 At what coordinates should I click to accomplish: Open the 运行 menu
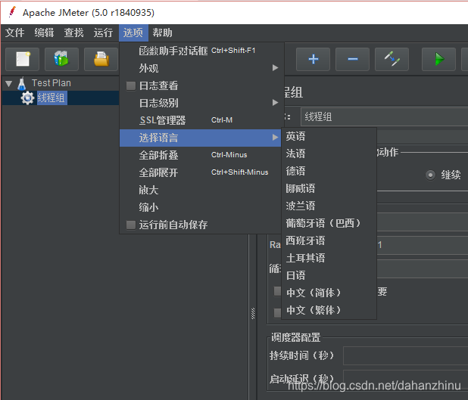click(x=103, y=33)
